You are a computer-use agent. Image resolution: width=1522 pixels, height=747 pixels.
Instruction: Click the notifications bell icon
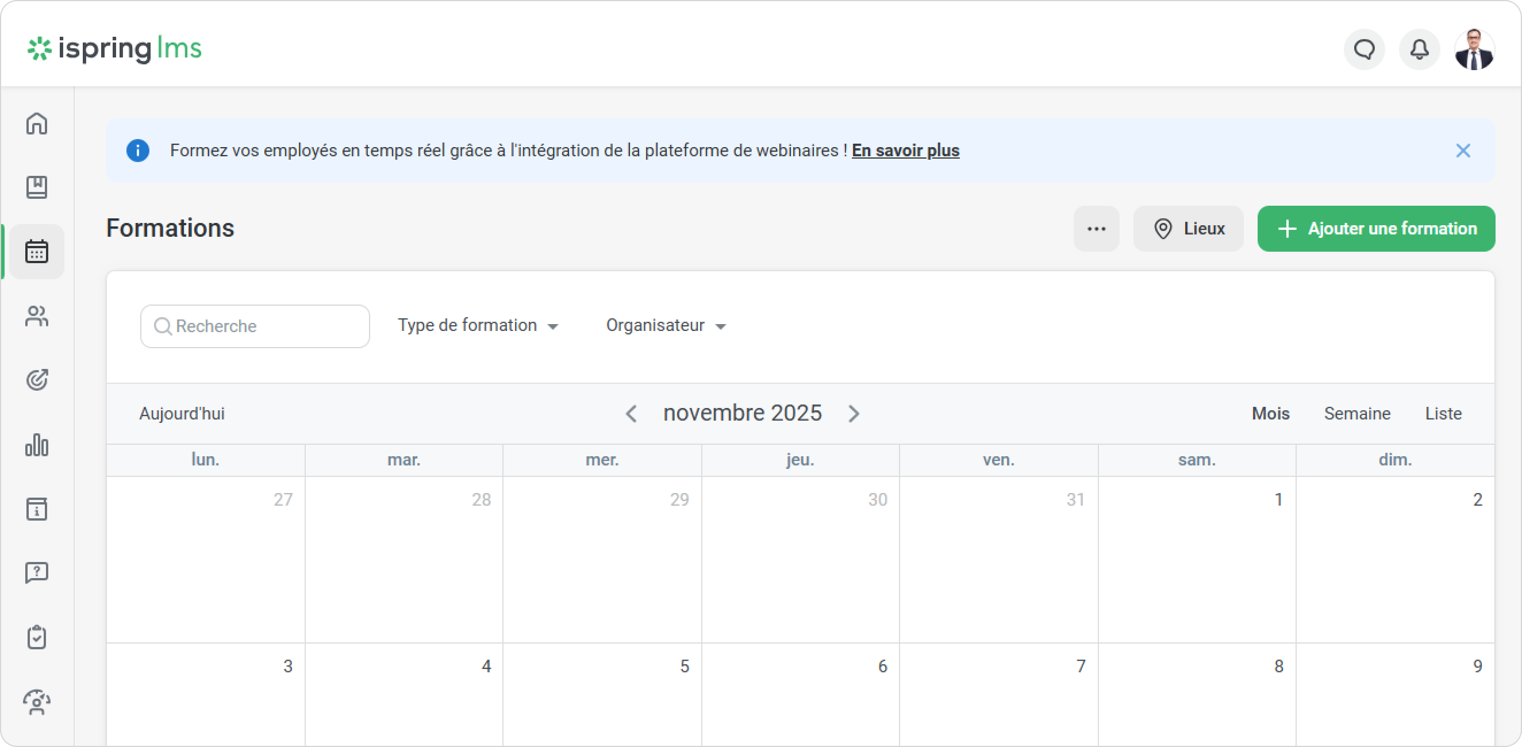point(1419,49)
